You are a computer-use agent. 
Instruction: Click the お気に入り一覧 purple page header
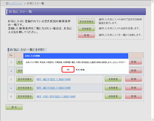(76, 12)
